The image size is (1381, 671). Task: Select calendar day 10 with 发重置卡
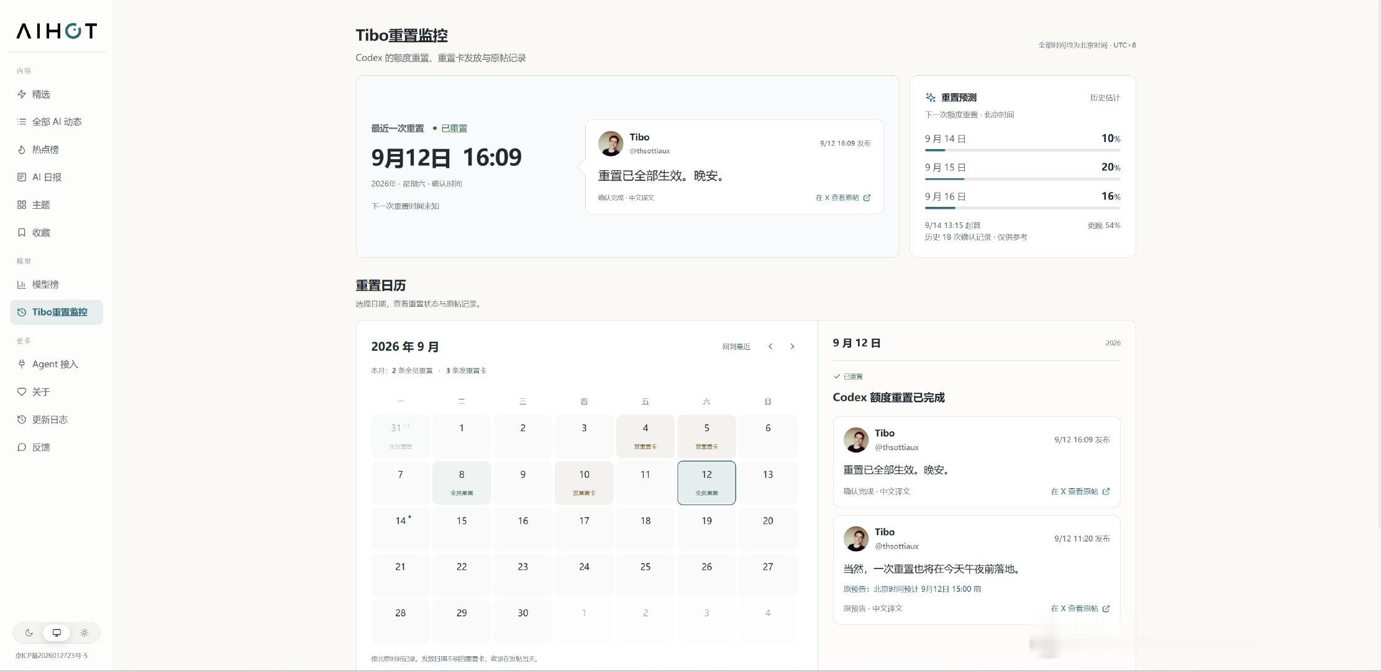coord(584,483)
